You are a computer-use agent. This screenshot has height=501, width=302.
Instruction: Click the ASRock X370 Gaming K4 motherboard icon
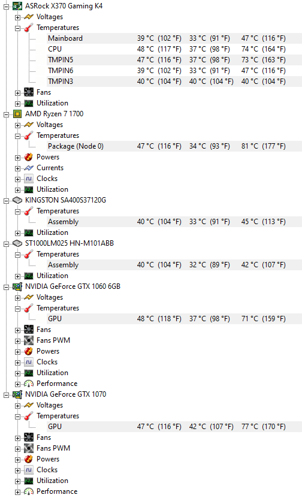coord(17,6)
